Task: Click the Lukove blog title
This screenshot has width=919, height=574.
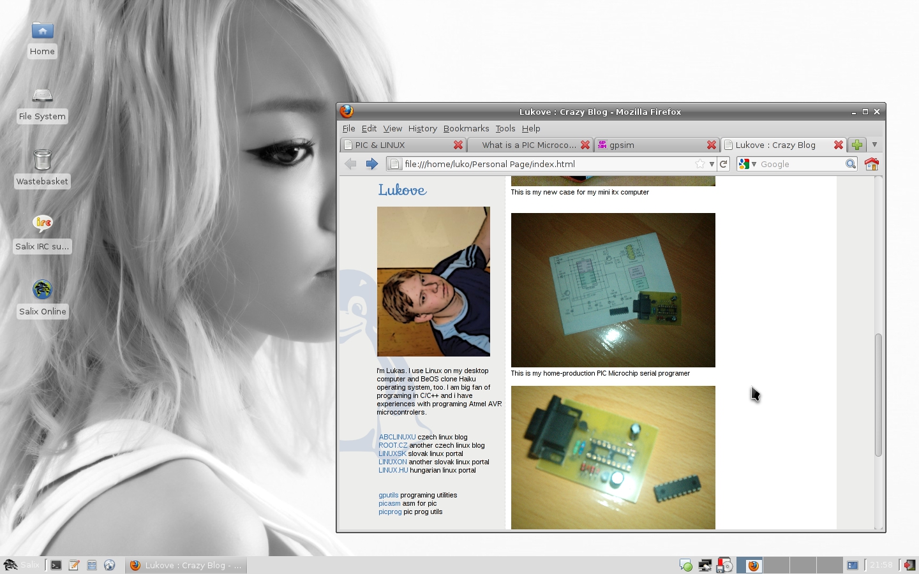Action: (402, 190)
